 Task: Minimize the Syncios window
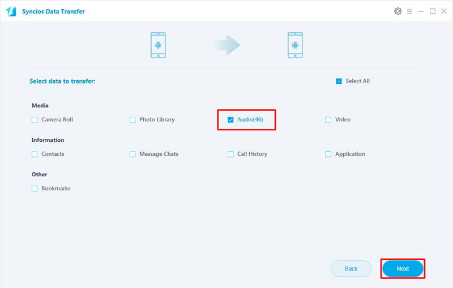(421, 11)
